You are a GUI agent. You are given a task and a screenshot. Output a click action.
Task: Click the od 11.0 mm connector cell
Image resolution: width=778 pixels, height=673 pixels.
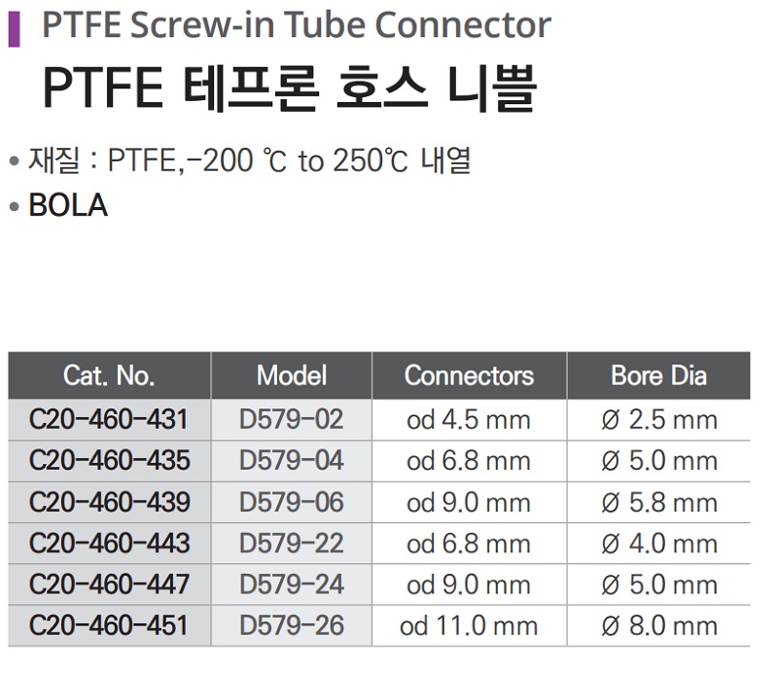(x=469, y=625)
